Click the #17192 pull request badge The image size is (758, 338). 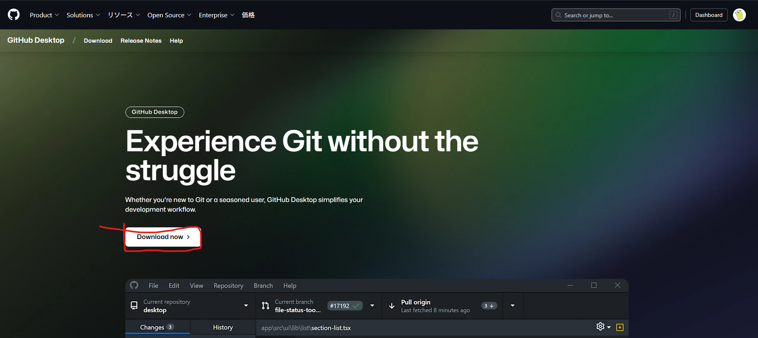click(x=345, y=306)
